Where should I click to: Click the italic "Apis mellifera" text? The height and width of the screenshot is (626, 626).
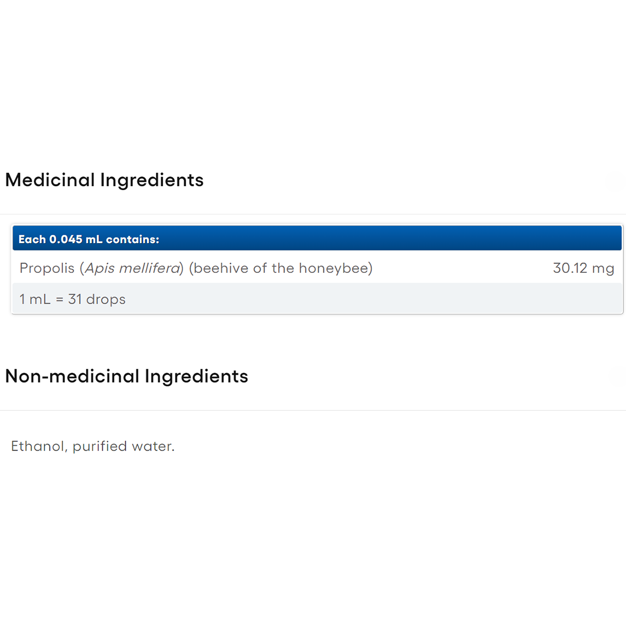click(x=133, y=268)
